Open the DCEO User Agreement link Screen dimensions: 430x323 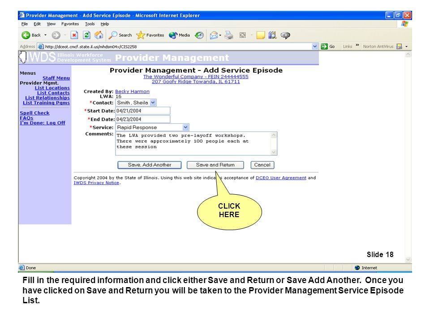click(x=281, y=178)
